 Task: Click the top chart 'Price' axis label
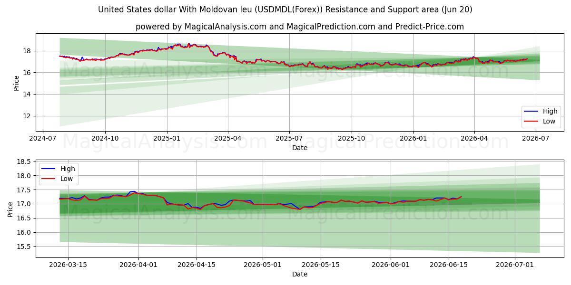tap(16, 83)
